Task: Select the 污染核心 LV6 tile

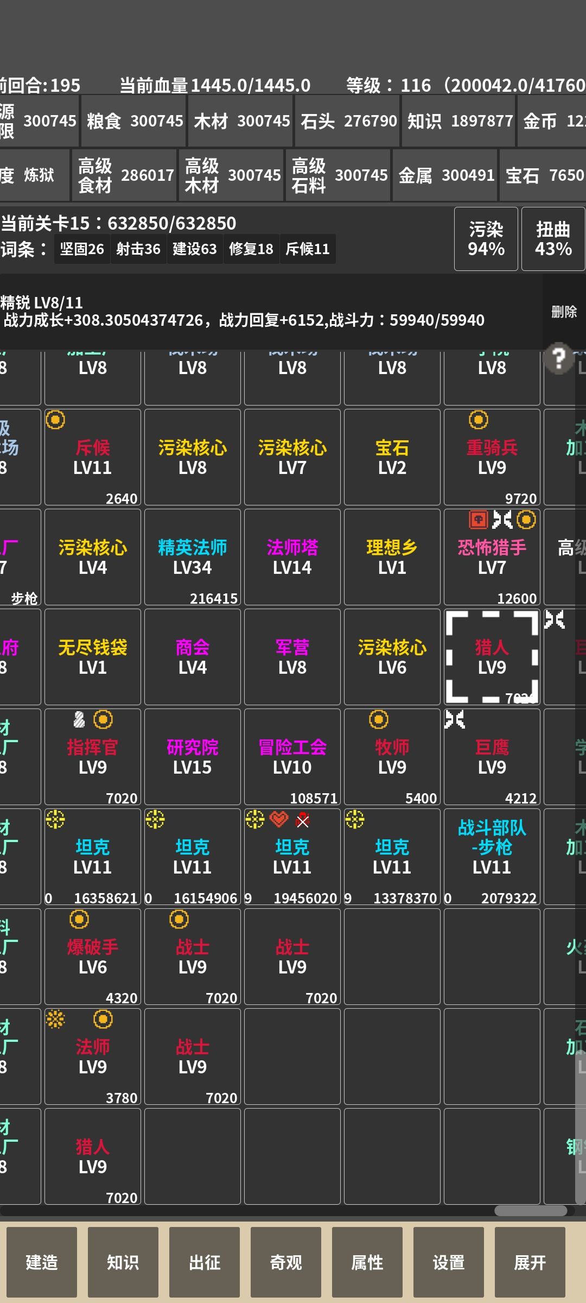Action: click(x=392, y=657)
